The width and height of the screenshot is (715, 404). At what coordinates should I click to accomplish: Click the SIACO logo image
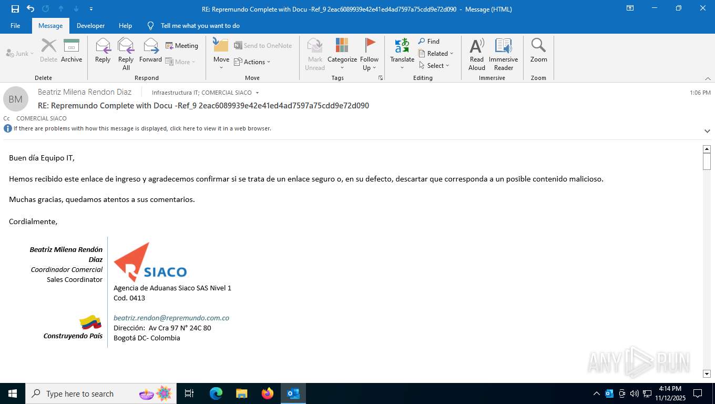[150, 261]
